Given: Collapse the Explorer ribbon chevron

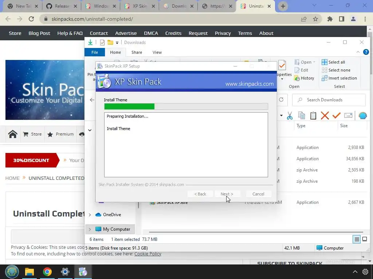Looking at the screenshot, I should 358,52.
